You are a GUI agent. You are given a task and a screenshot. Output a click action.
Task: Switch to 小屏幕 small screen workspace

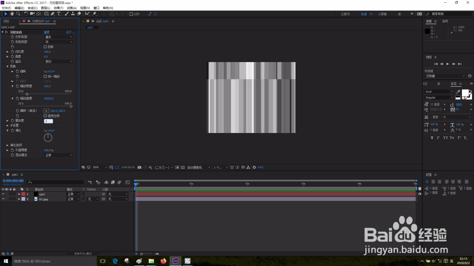click(382, 14)
